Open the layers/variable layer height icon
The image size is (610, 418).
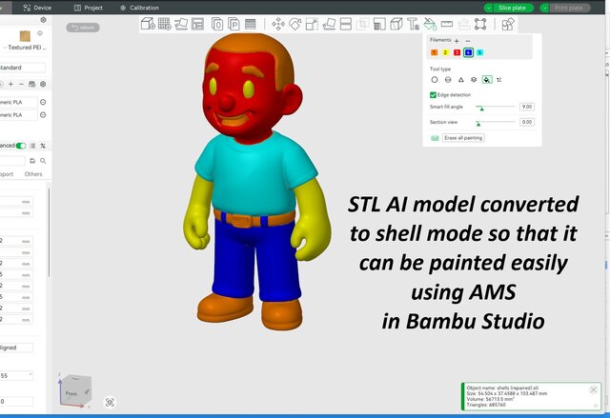click(x=251, y=24)
